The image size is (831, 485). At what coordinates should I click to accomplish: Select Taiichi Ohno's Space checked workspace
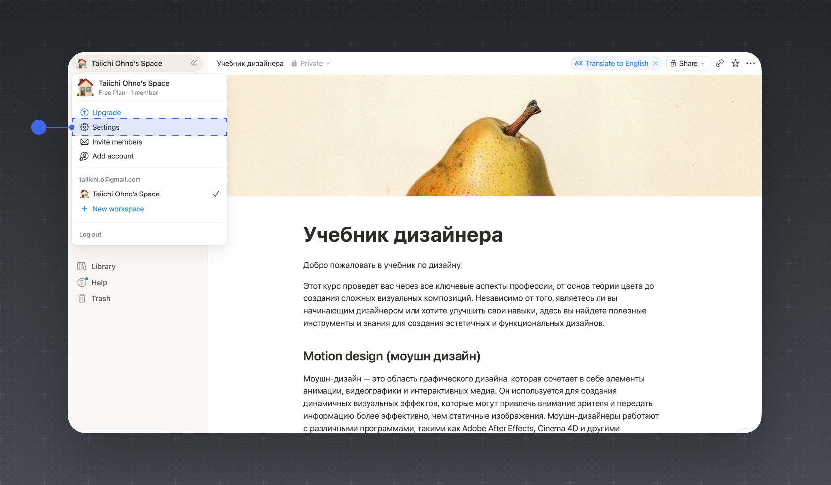point(149,194)
